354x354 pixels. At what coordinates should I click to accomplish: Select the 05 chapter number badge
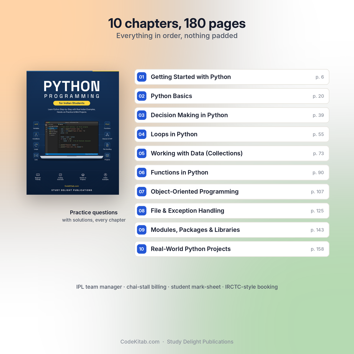point(142,153)
